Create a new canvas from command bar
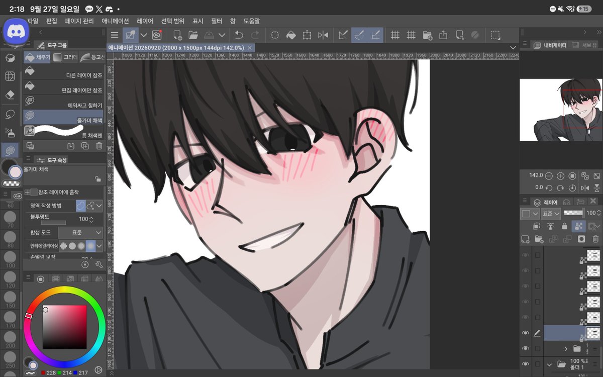603x377 pixels. point(177,35)
